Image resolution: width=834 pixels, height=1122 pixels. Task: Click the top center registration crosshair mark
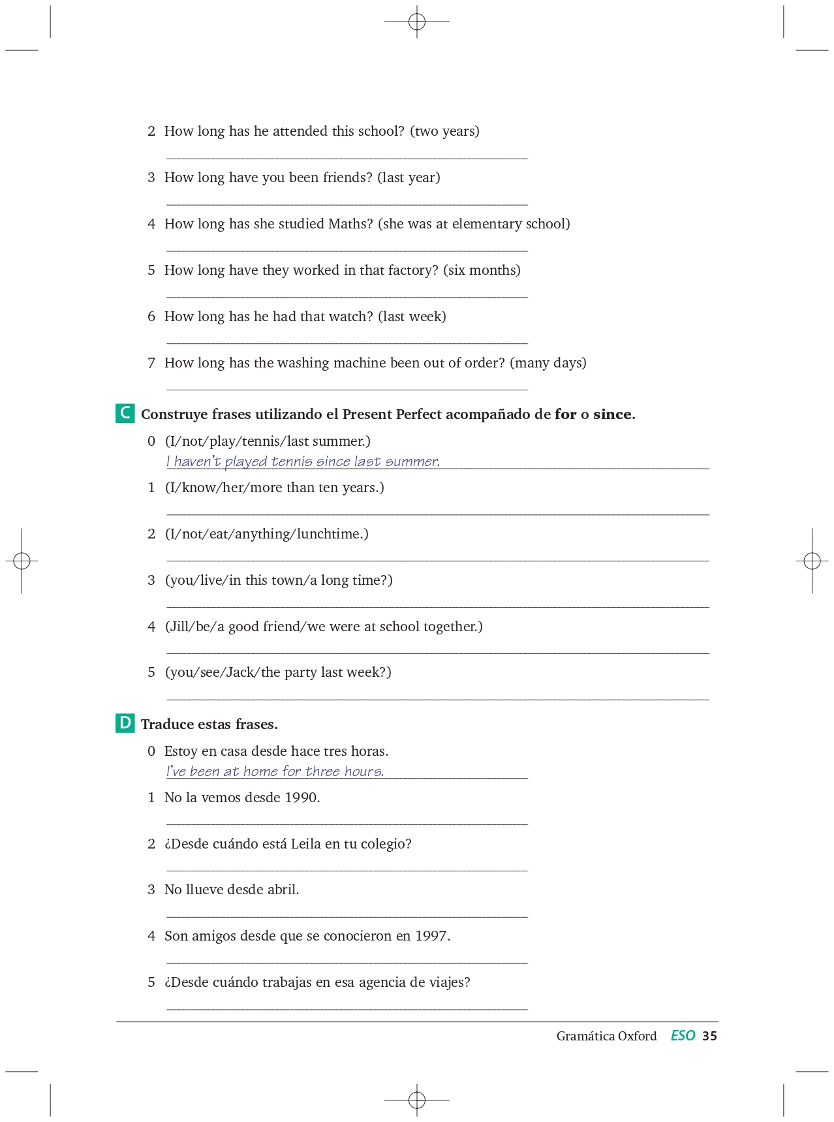coord(417,22)
